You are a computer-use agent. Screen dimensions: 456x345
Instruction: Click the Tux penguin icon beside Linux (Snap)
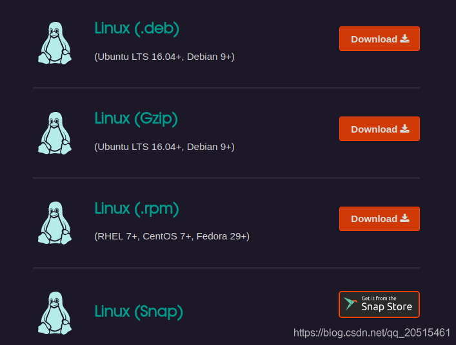(55, 313)
